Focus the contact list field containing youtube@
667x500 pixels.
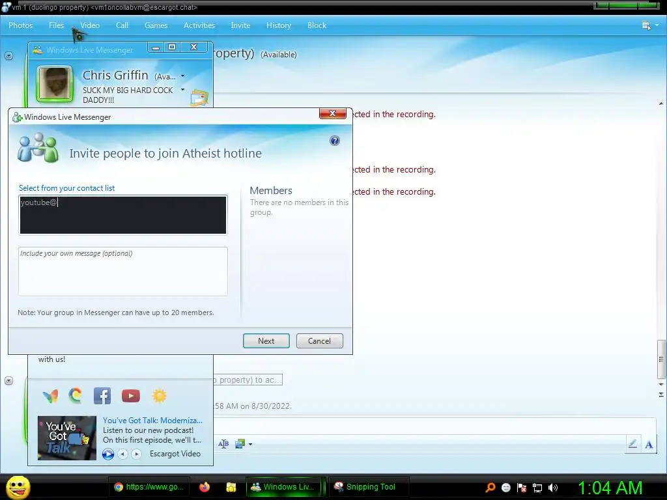(123, 215)
